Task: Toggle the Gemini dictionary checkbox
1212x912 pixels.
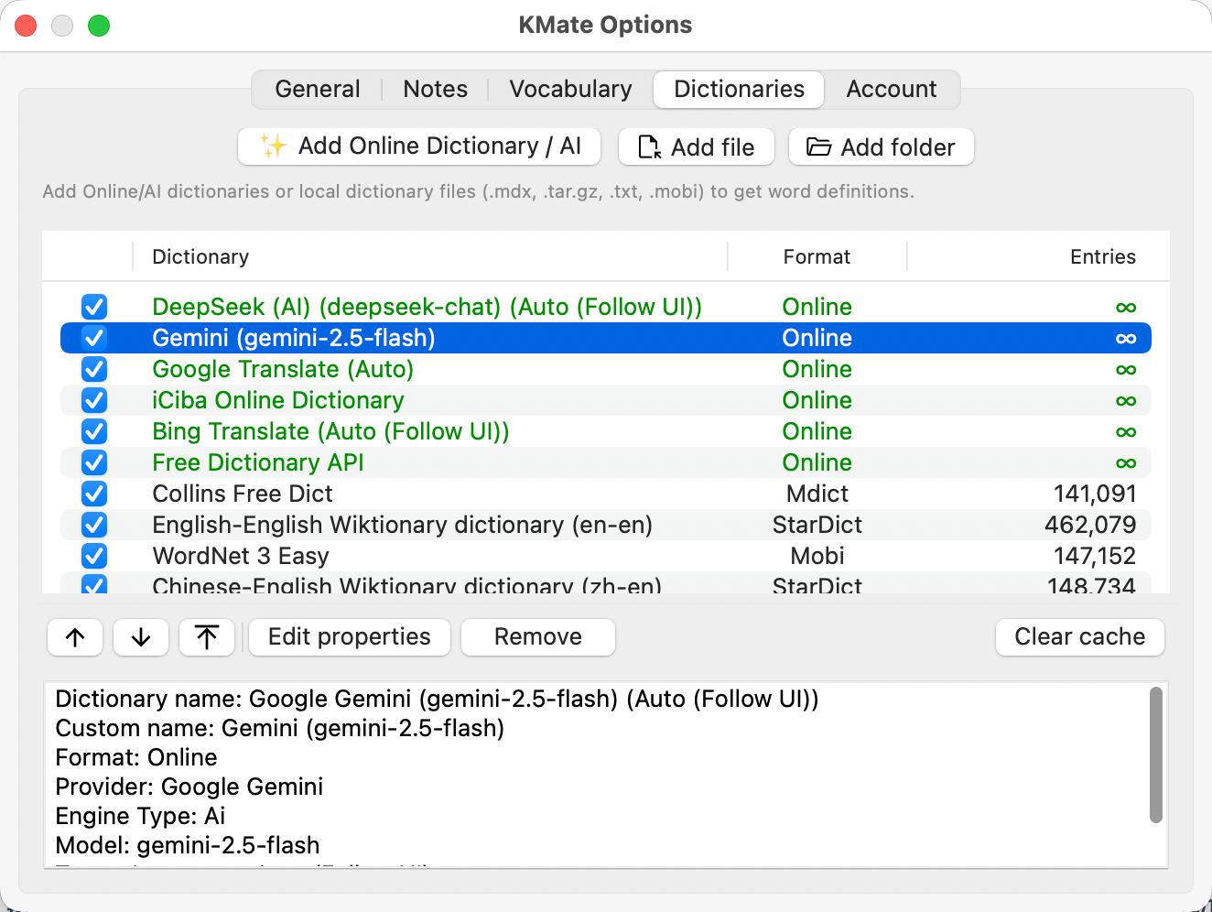Action: [x=94, y=338]
